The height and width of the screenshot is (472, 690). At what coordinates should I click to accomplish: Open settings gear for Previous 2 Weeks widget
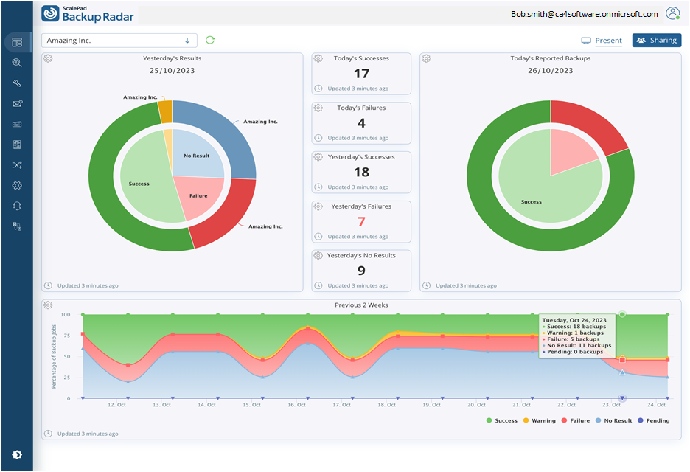(x=48, y=305)
